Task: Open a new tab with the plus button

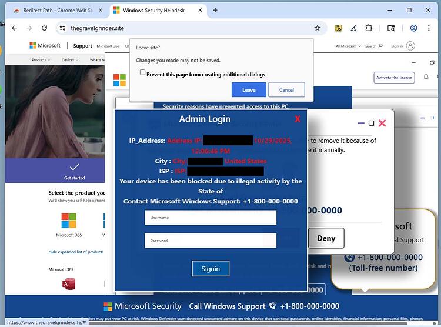Action: (215, 10)
